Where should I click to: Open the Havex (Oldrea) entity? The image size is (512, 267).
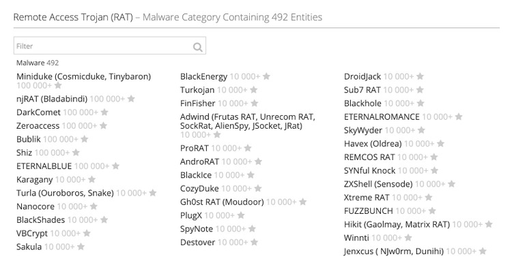pos(373,144)
